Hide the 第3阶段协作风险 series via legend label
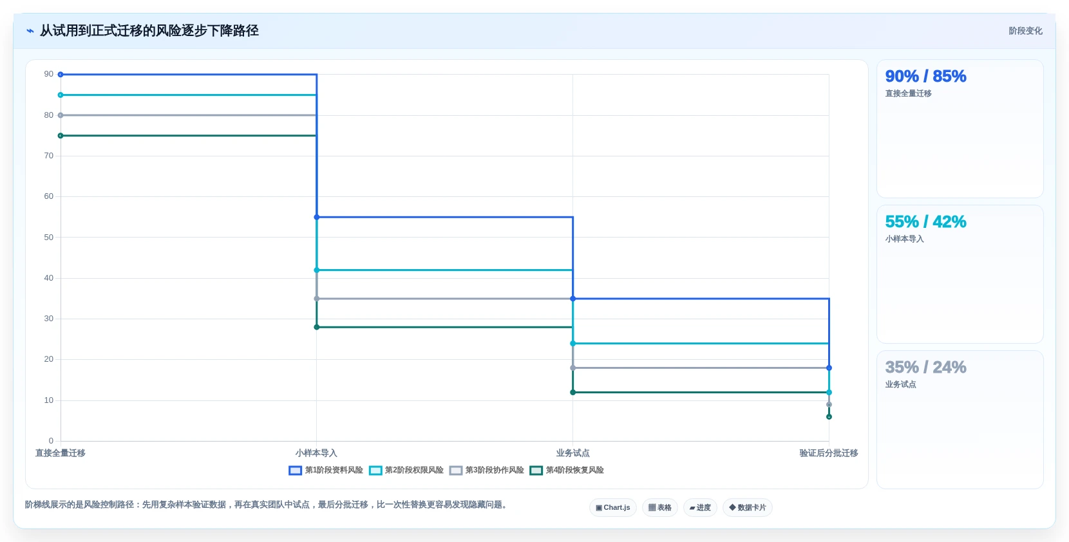 point(495,471)
